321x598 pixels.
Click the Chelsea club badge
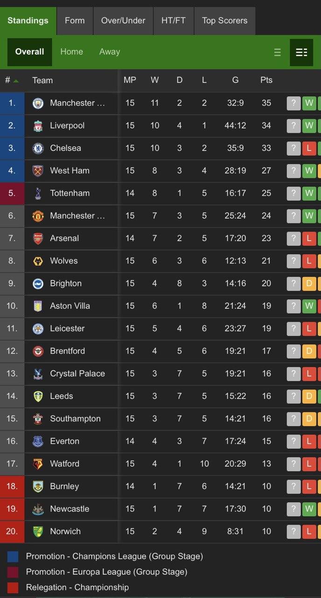point(38,148)
